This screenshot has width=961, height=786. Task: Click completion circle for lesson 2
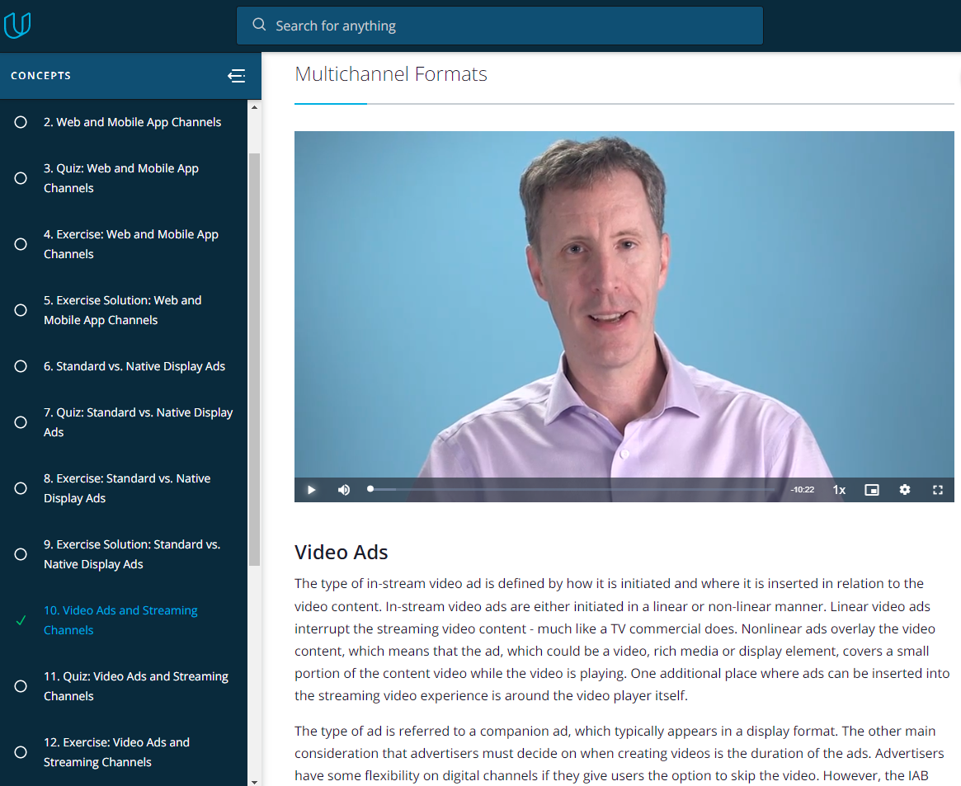pos(21,122)
